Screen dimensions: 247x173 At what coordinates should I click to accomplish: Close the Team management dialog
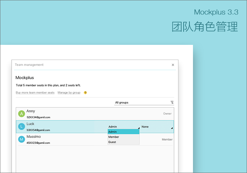173,65
